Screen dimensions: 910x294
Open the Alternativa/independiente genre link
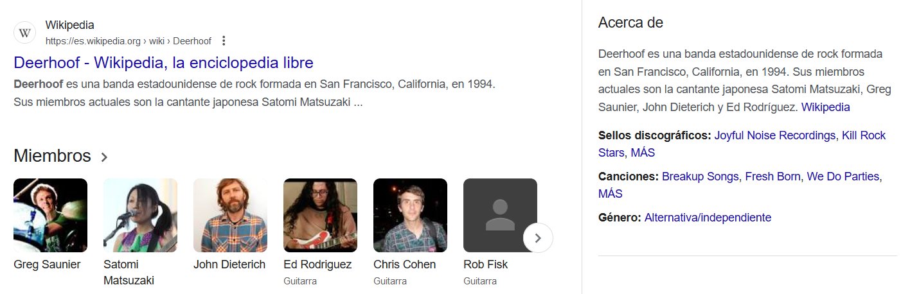708,218
